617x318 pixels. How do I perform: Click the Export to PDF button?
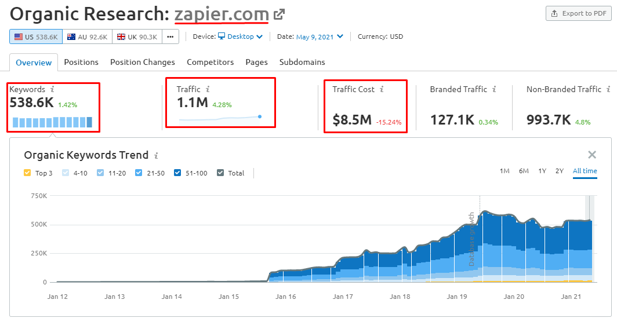coord(579,13)
